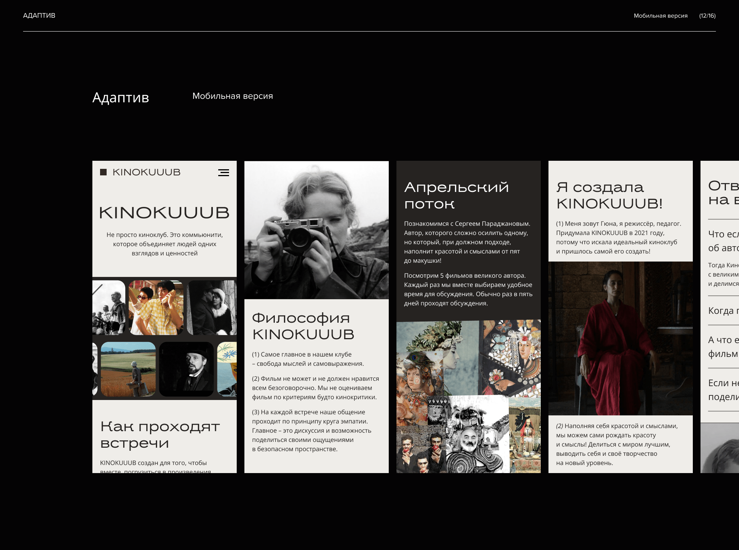
Task: Click the Как проходят встречи heading
Action: (x=160, y=435)
